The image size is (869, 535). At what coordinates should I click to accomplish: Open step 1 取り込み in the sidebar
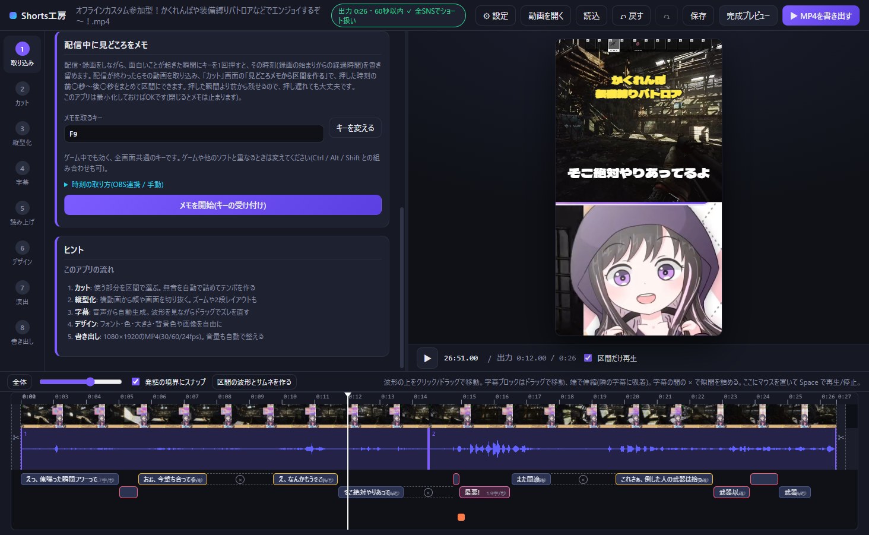pyautogui.click(x=22, y=54)
